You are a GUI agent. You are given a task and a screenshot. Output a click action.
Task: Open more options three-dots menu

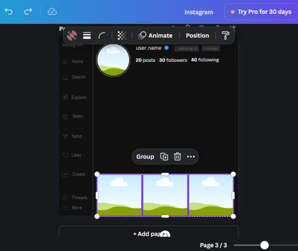tap(191, 157)
